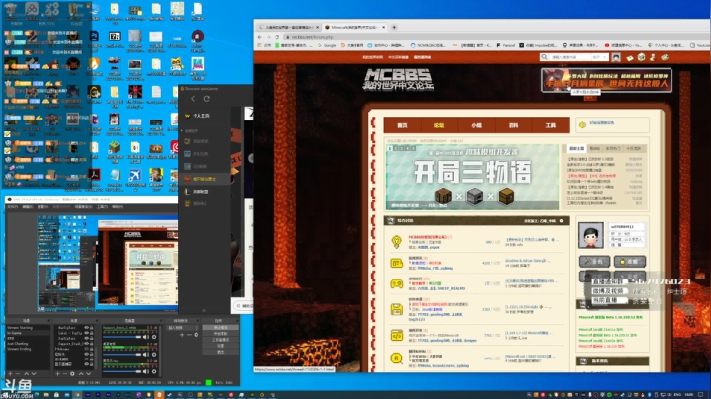
Task: Click back arrow in Tencent side panel
Action: 193,99
